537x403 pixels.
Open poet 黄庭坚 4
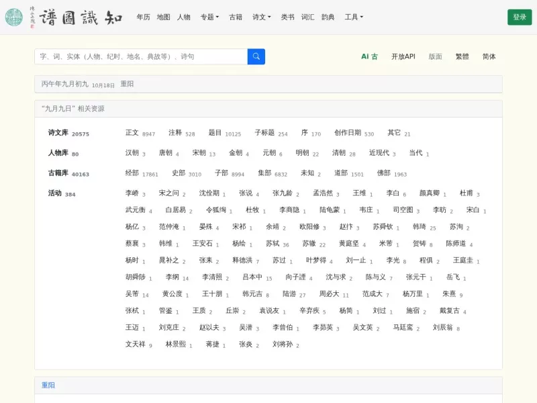pyautogui.click(x=352, y=244)
